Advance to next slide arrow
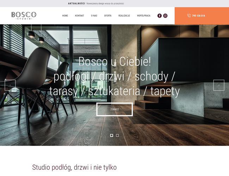 click(x=219, y=85)
